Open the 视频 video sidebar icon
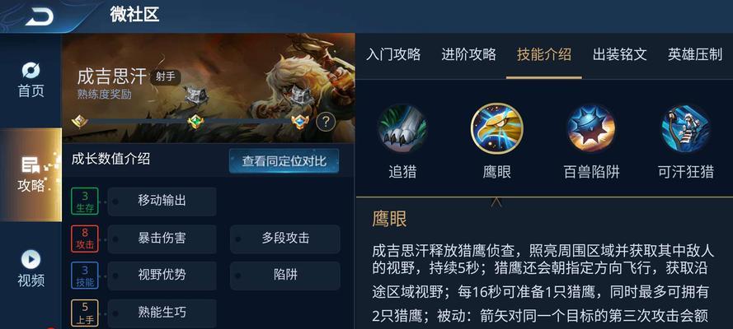 (x=31, y=269)
